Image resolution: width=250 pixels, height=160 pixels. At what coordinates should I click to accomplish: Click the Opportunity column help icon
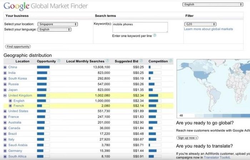59,61
